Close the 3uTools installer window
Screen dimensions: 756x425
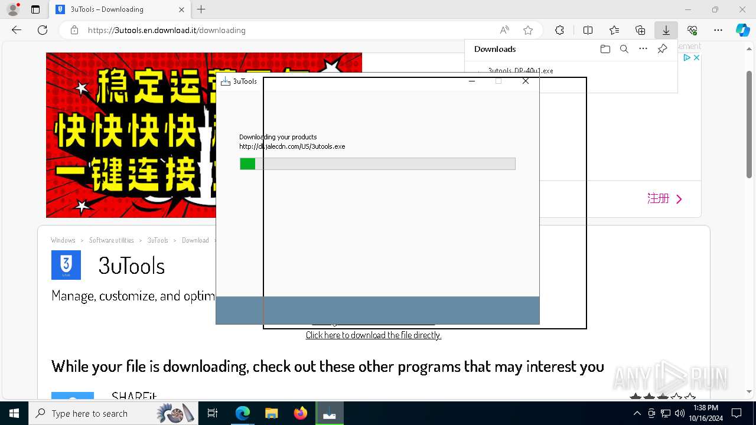pyautogui.click(x=526, y=81)
